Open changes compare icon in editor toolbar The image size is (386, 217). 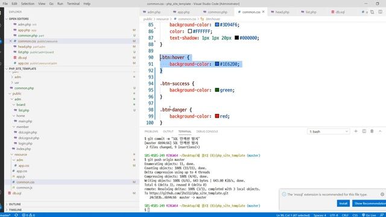[372, 11]
